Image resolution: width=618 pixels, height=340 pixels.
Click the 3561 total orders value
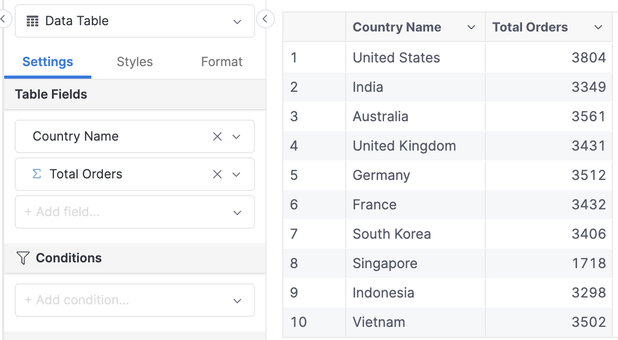pos(589,116)
